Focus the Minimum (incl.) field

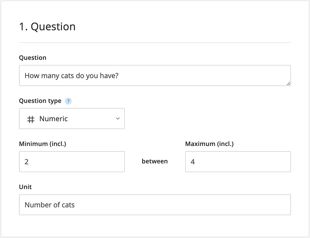click(x=72, y=162)
